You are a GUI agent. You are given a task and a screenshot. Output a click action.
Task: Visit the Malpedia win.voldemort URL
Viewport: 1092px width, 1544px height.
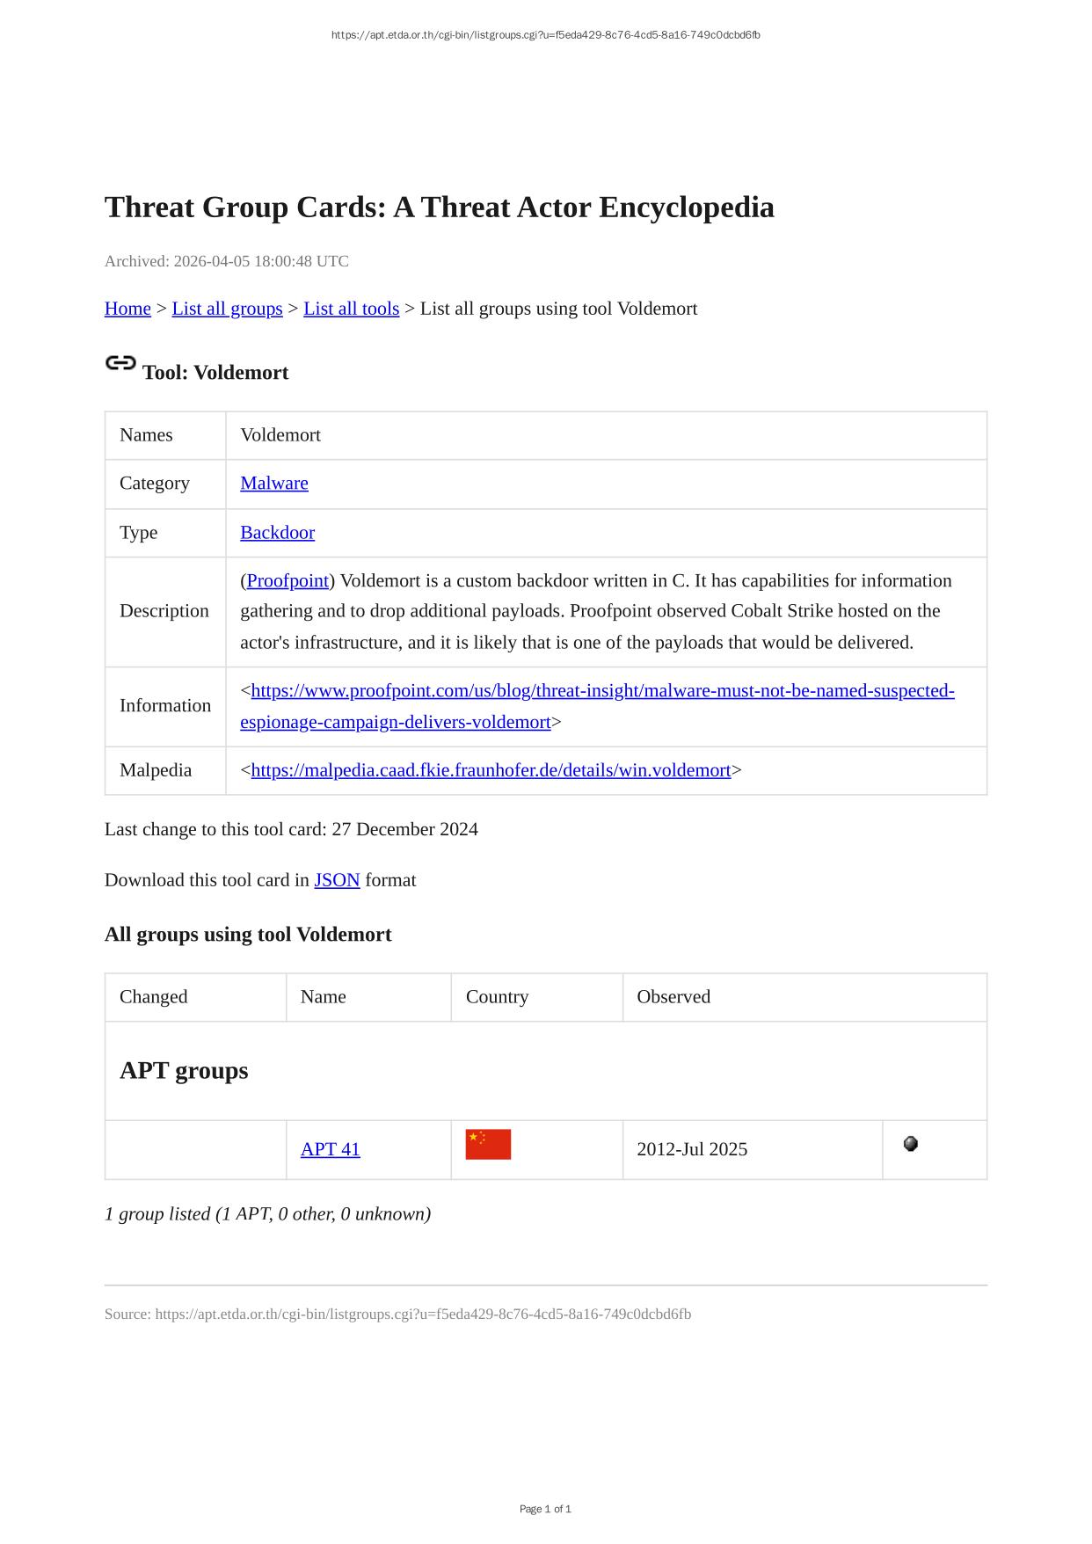point(491,770)
